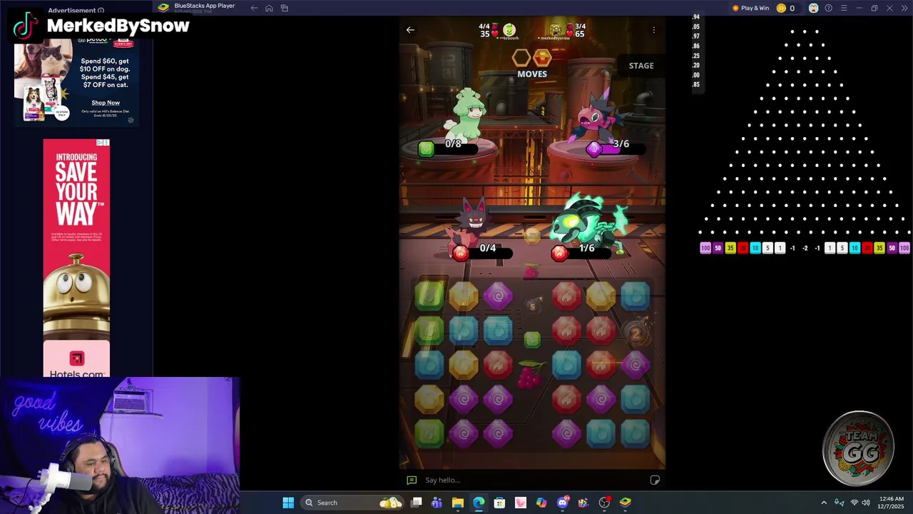The width and height of the screenshot is (913, 514).
Task: Open the BlueStacks account avatar
Action: click(813, 8)
